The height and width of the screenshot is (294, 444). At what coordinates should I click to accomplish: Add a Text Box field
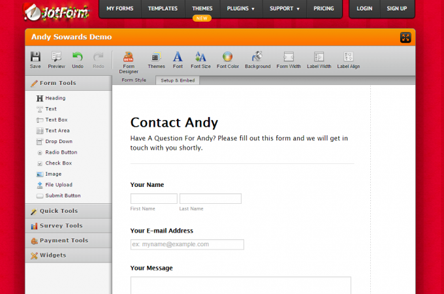(52, 120)
